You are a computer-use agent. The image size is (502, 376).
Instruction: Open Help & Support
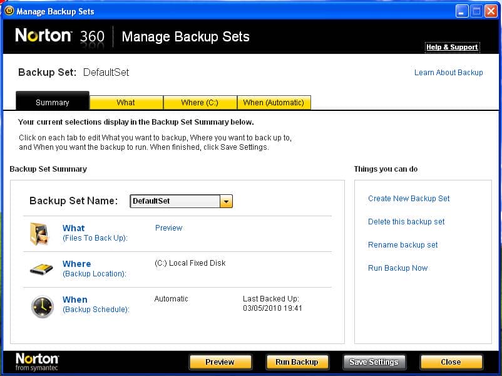pyautogui.click(x=452, y=47)
